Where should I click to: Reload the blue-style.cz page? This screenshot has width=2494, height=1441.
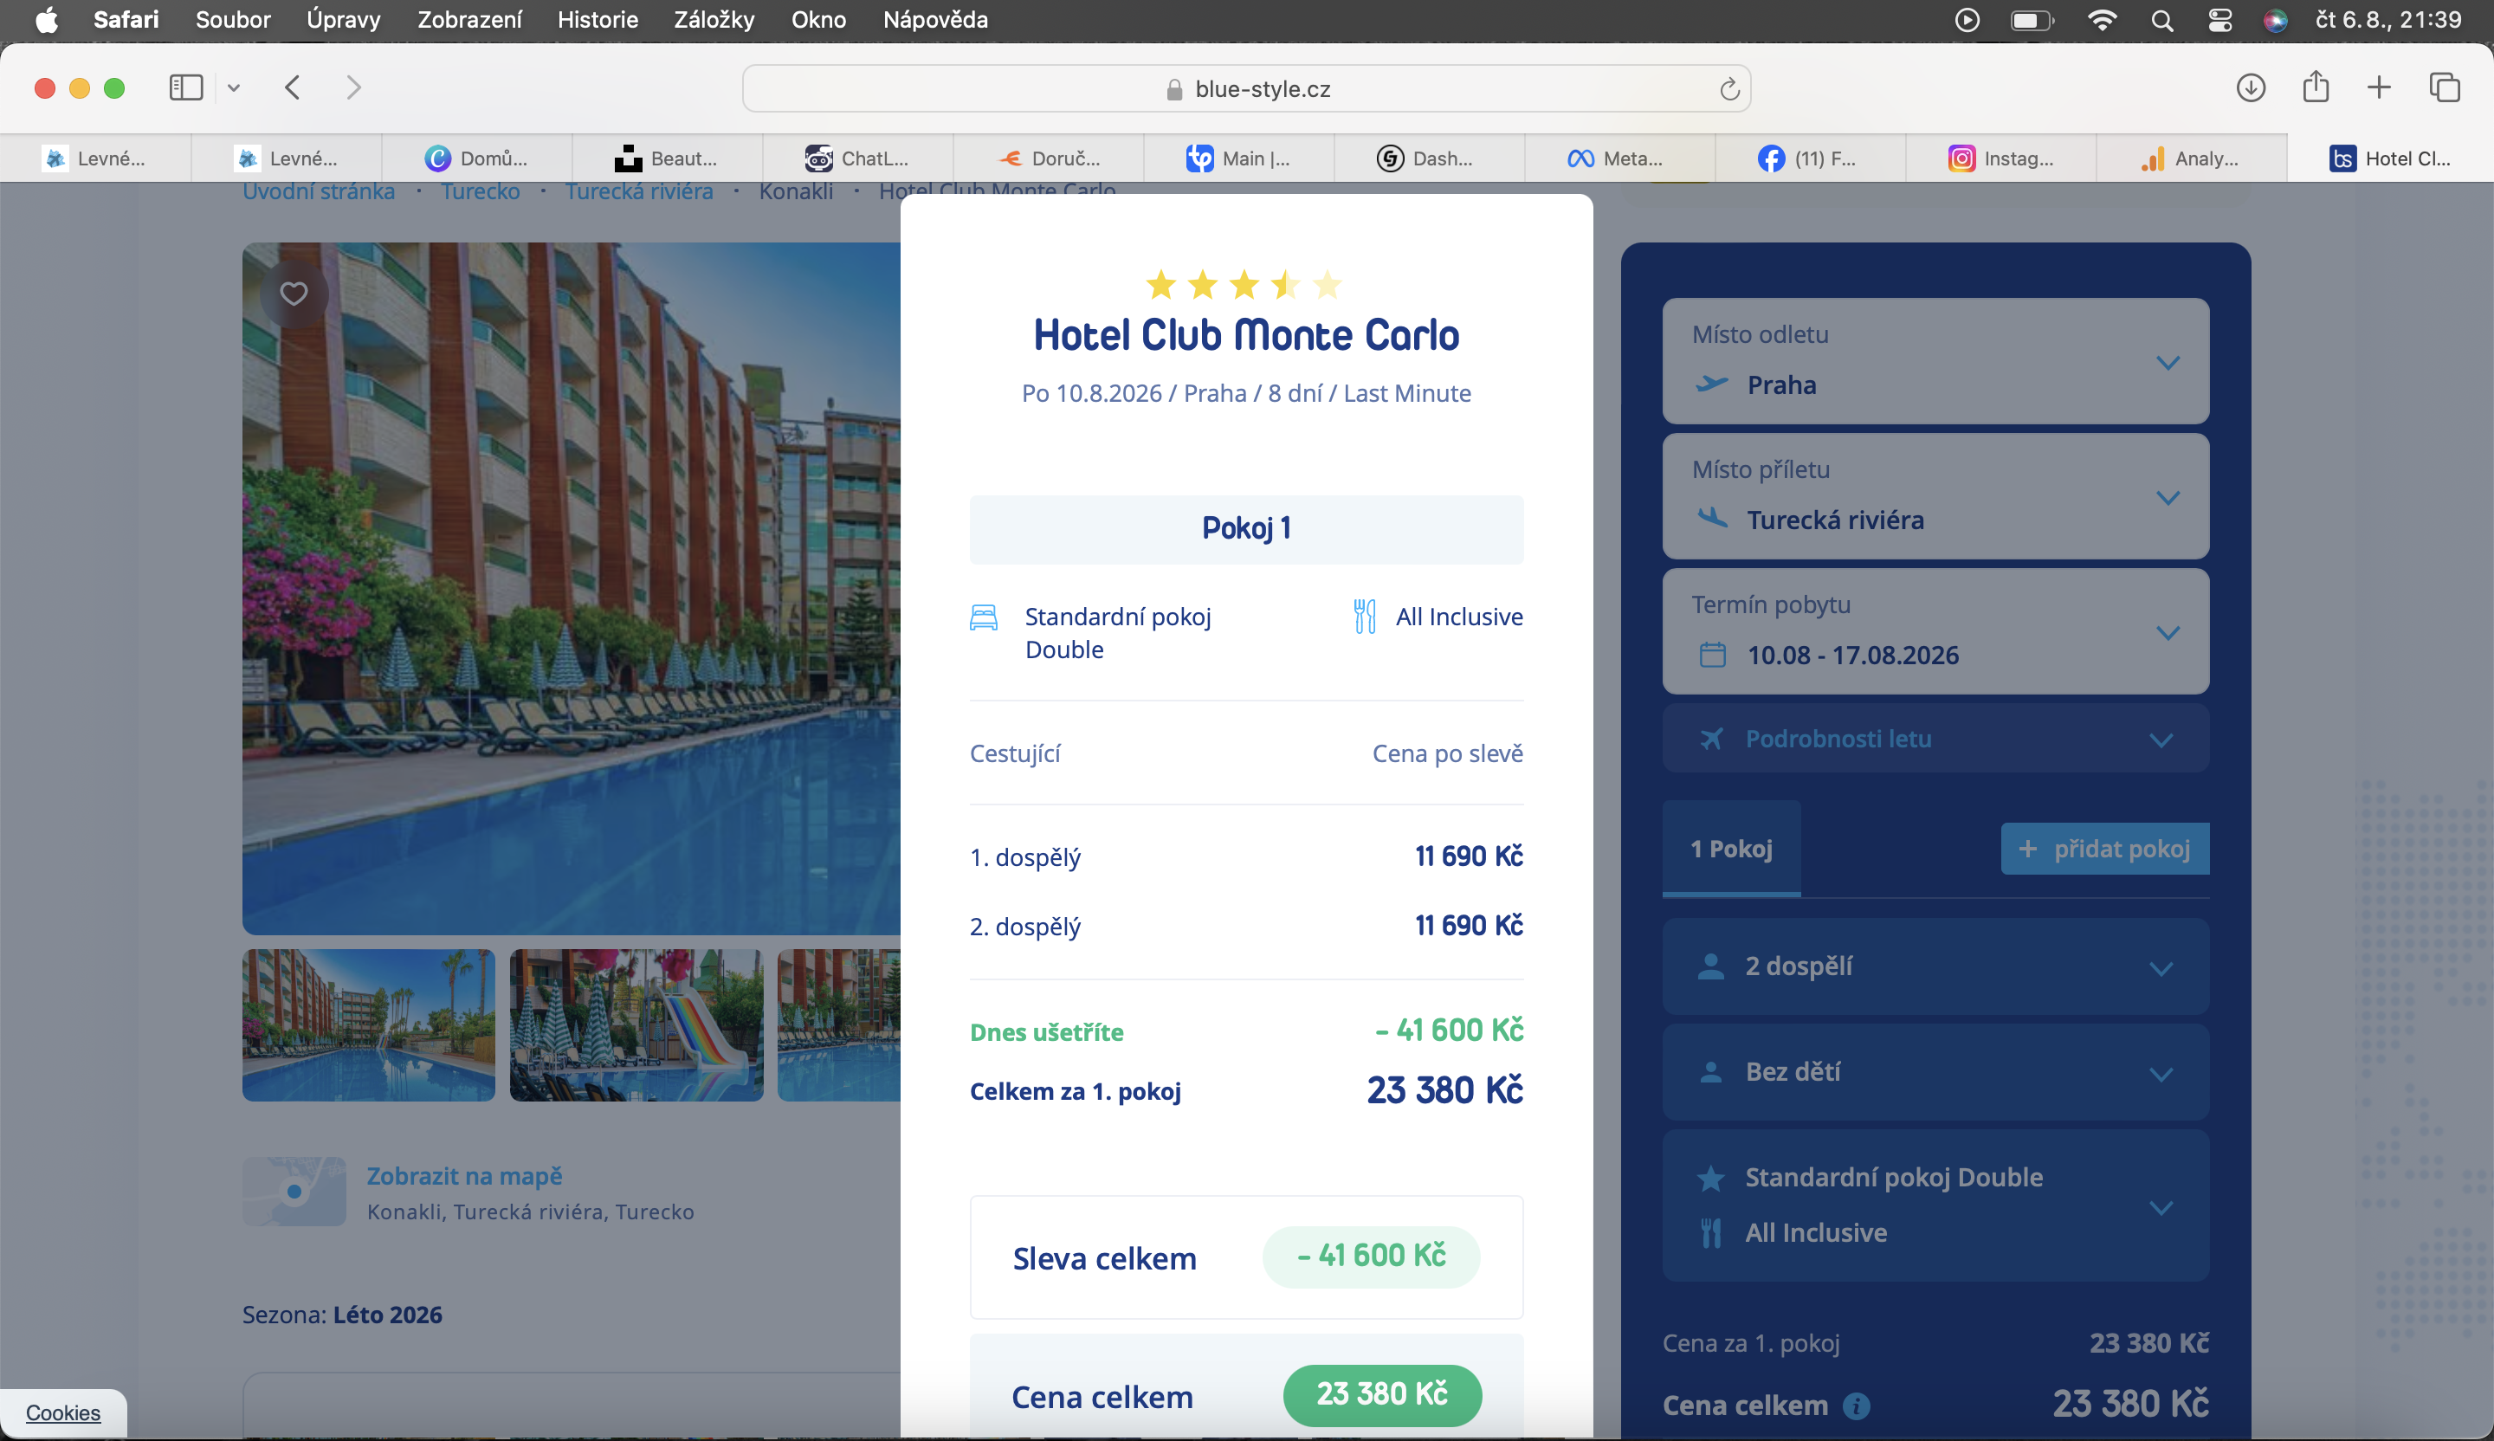click(x=1729, y=89)
